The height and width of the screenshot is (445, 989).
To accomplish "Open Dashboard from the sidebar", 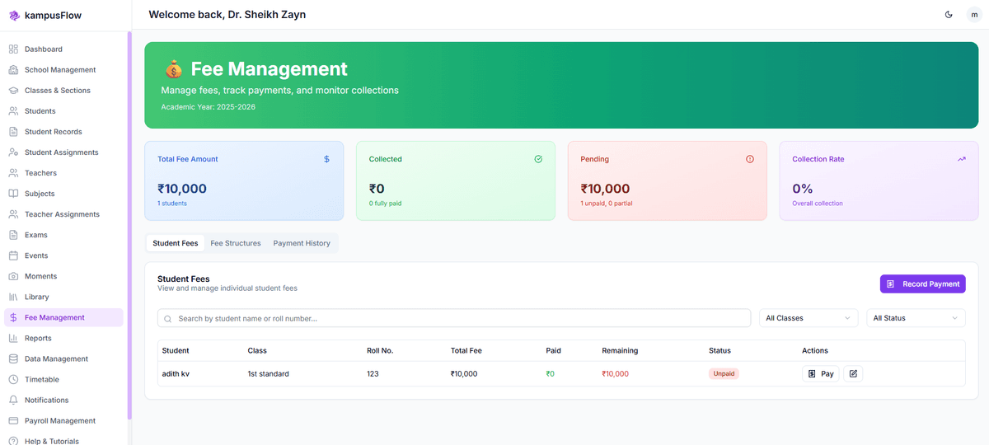I will (x=63, y=49).
